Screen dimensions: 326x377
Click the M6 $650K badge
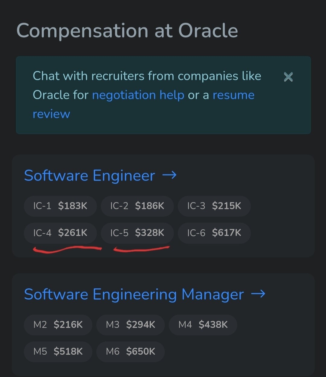[x=130, y=351]
